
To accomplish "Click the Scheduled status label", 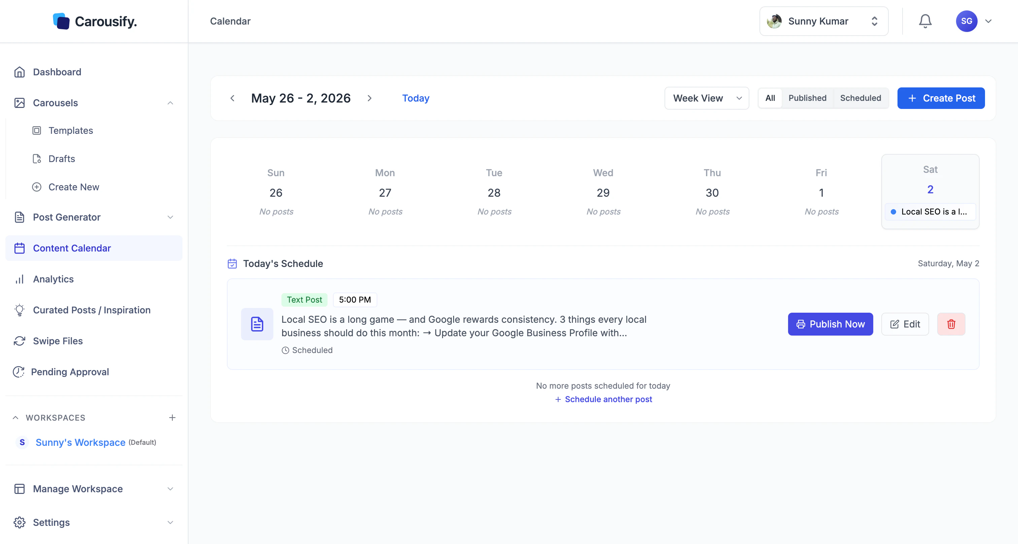I will (307, 350).
